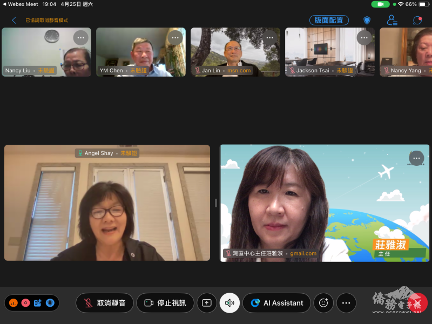Open more options on Nancy Liu's video
Image resolution: width=432 pixels, height=324 pixels.
(81, 38)
